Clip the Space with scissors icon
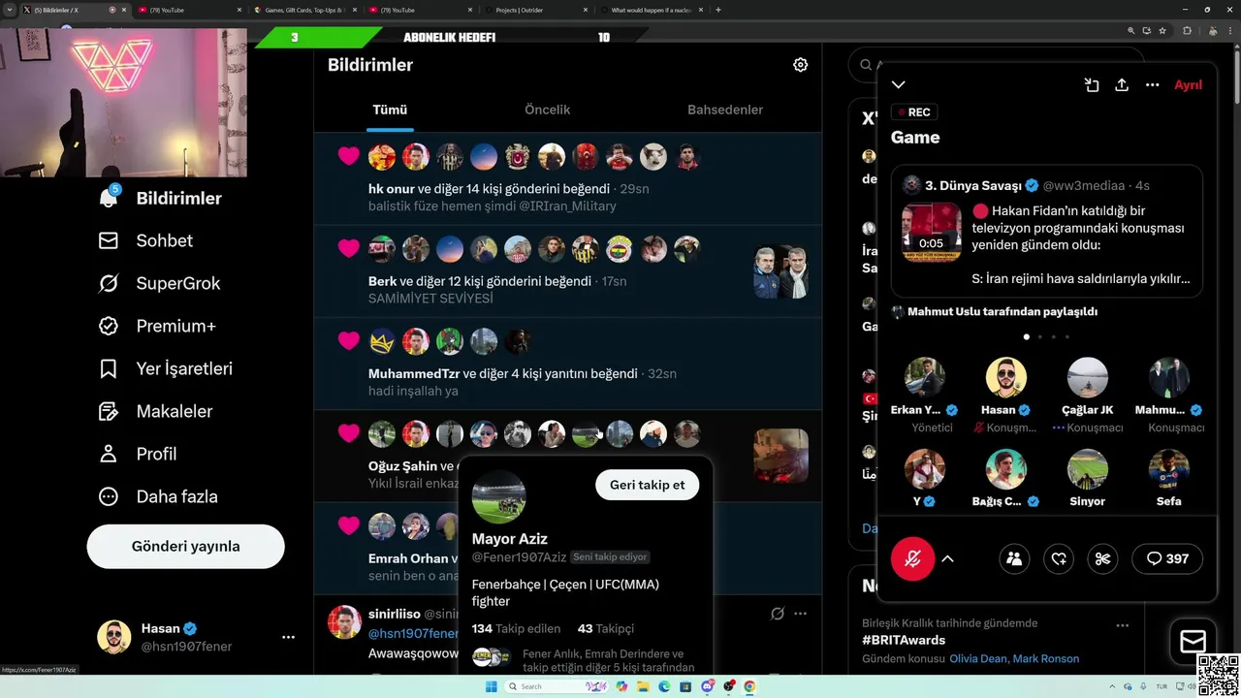 1102,558
